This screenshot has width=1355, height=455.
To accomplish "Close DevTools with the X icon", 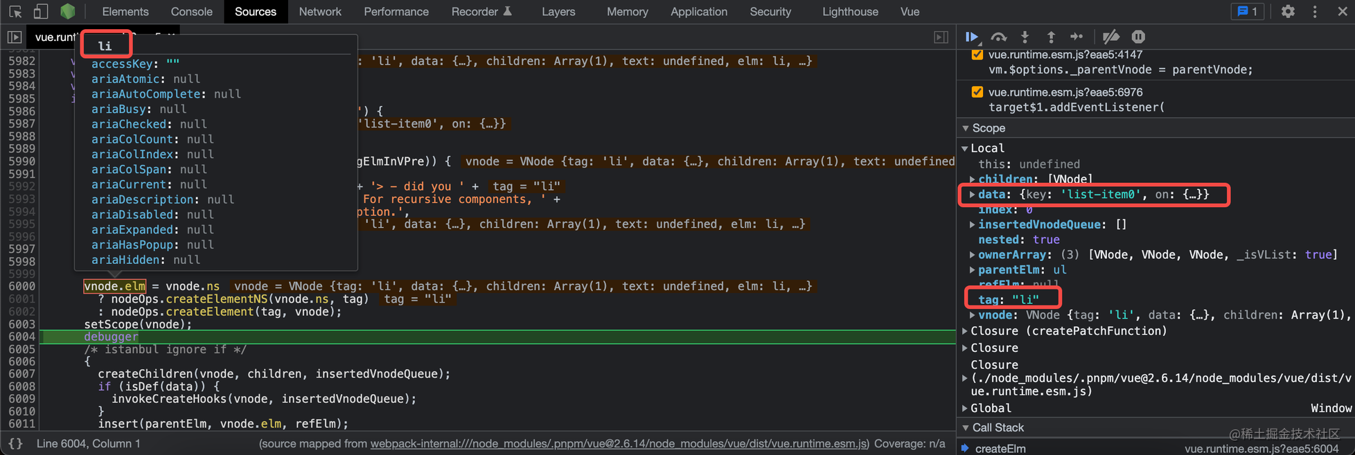I will pos(1342,12).
